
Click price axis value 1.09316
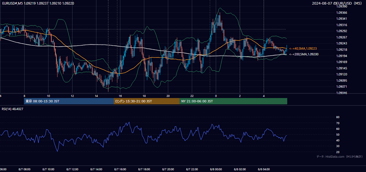point(342,25)
